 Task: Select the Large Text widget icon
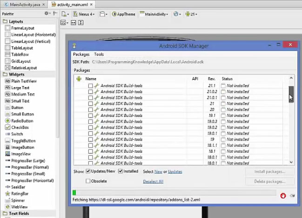(7, 88)
